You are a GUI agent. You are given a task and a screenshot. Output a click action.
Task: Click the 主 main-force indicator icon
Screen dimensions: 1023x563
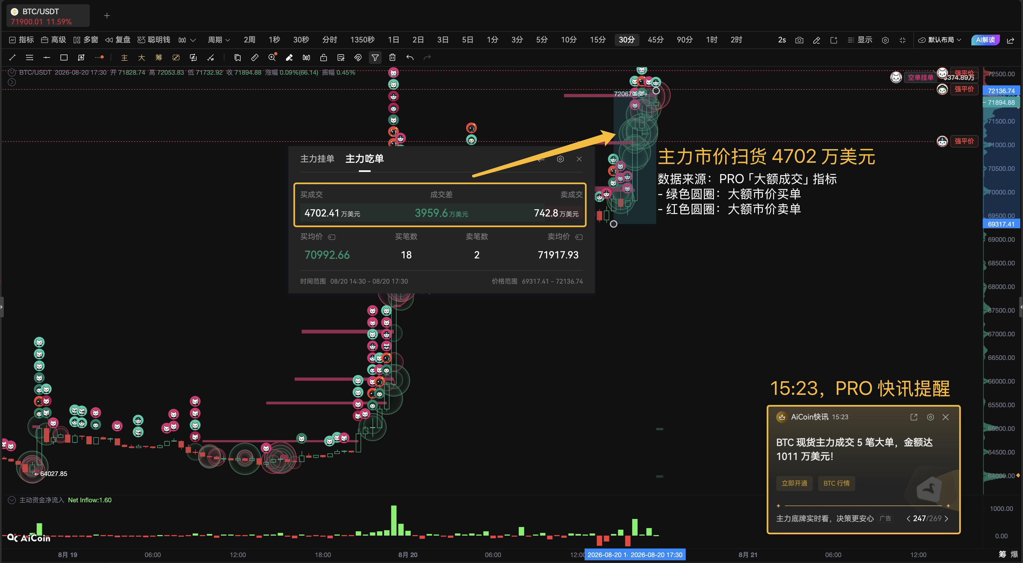click(x=124, y=57)
